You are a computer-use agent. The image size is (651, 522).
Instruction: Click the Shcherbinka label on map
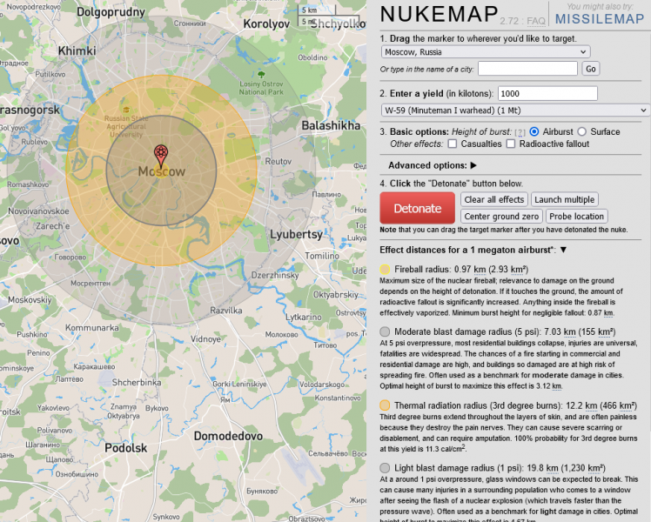click(137, 383)
